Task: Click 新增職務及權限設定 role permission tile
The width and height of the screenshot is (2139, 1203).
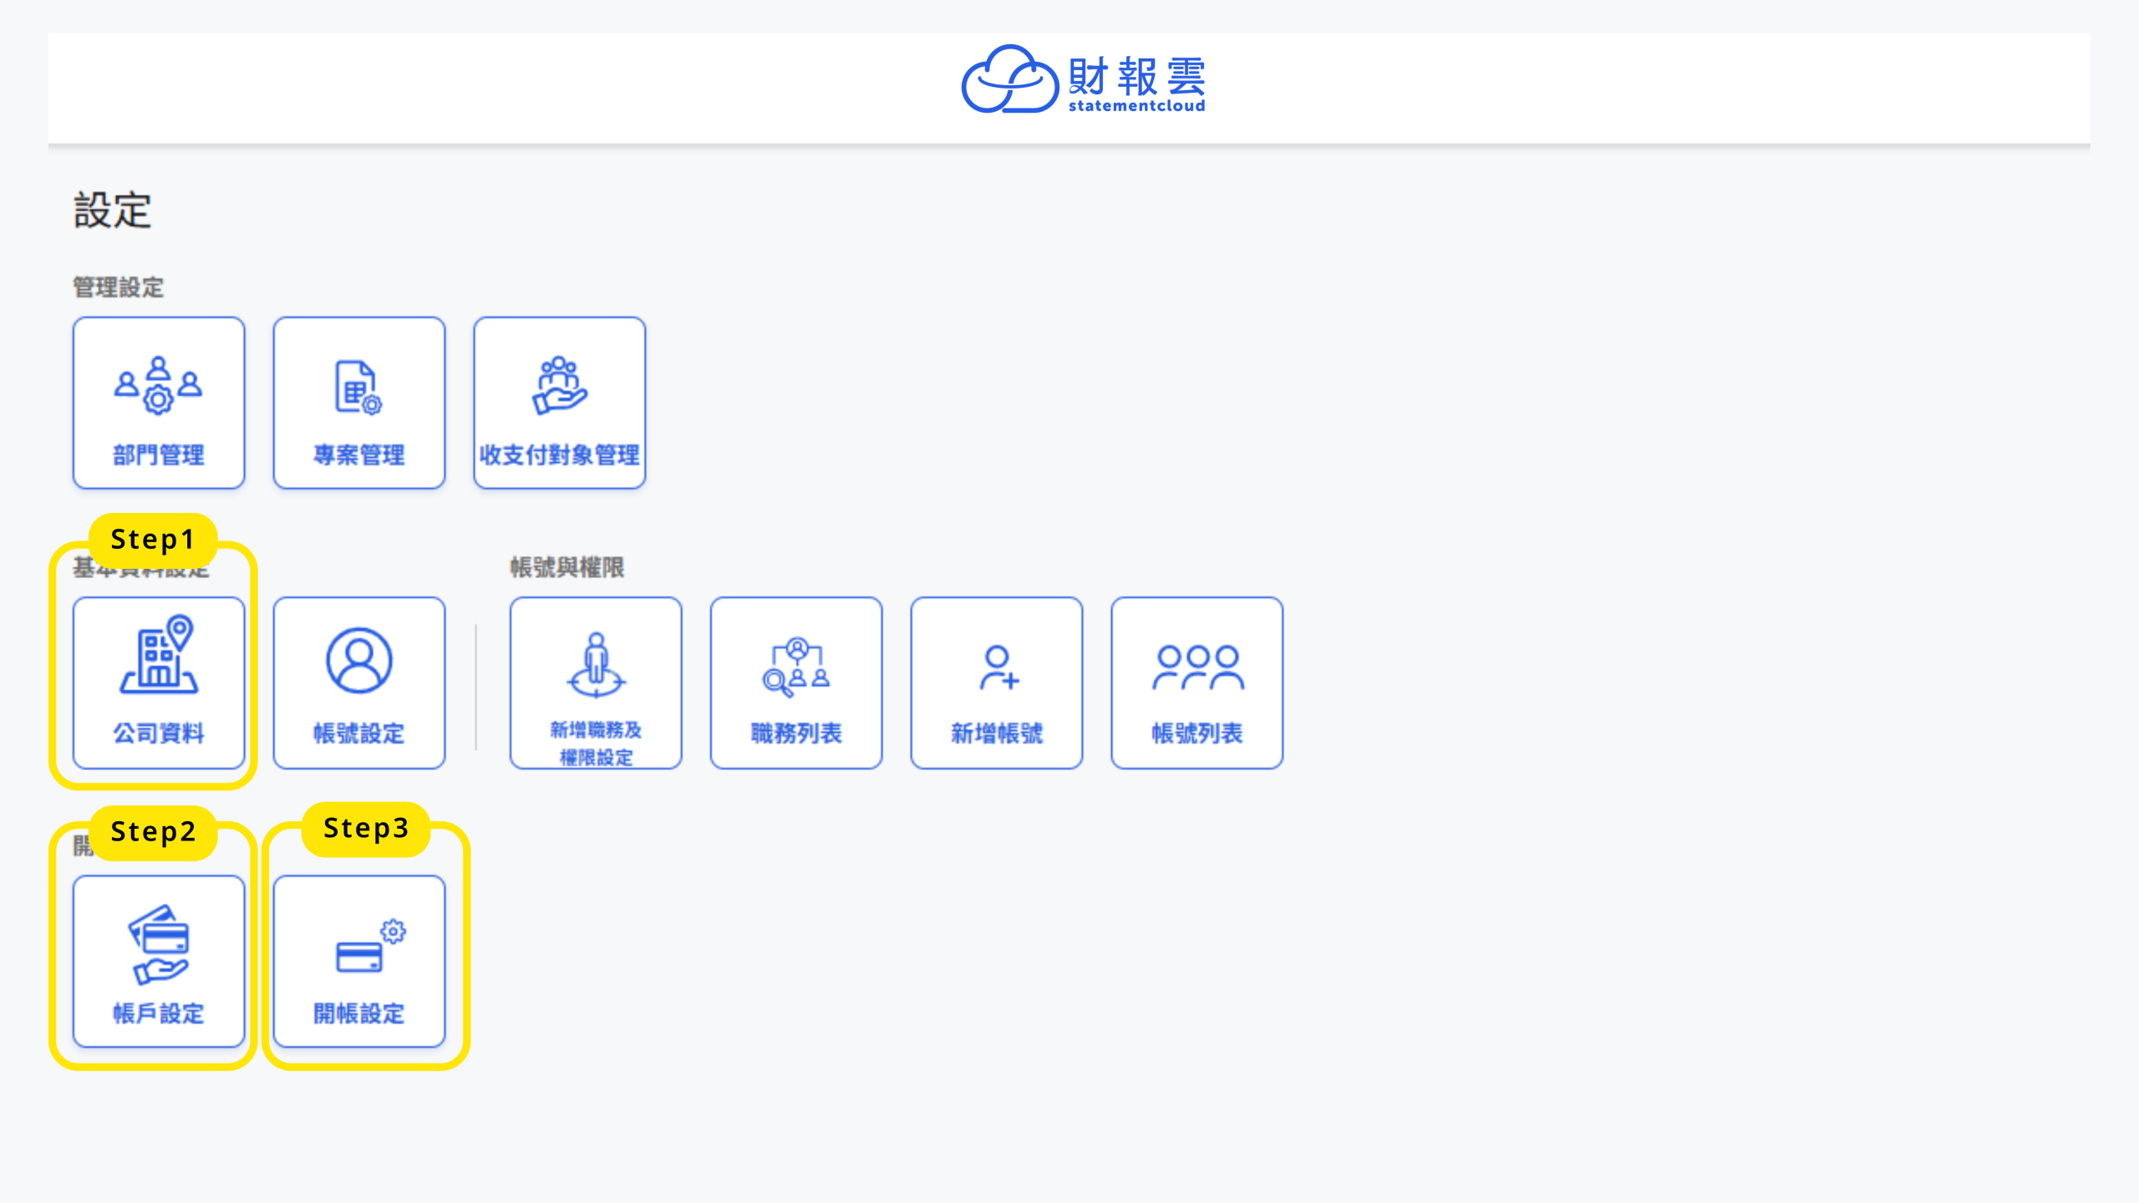Action: 596,683
